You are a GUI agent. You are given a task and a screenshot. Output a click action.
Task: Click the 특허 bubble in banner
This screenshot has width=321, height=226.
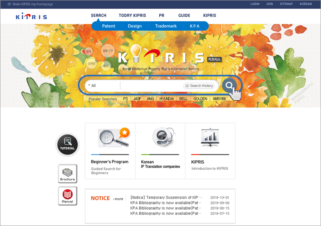pyautogui.click(x=106, y=66)
